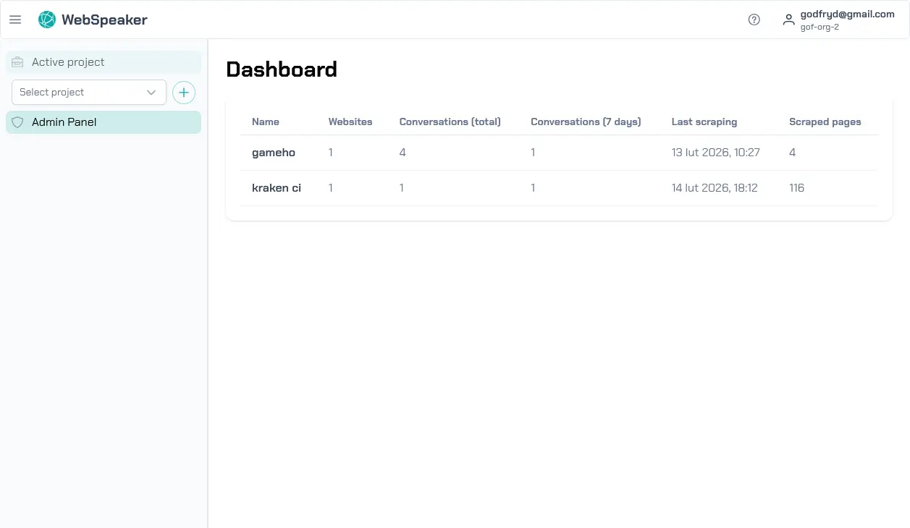
Task: Click the Active project briefcase icon
Action: coord(17,62)
